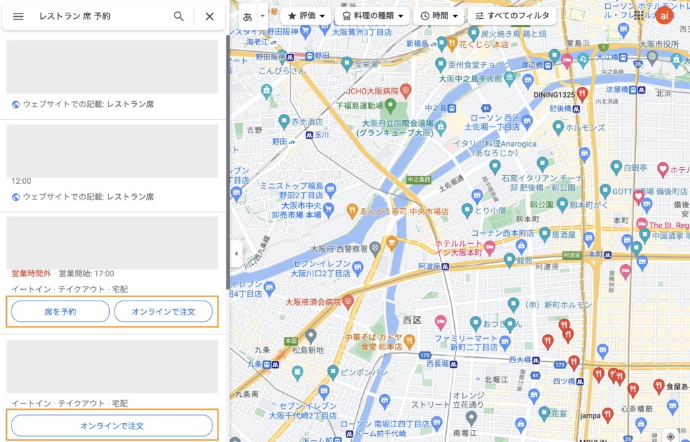Viewport: 690px width, 442px height.
Task: Open the Google apps grid
Action: (x=638, y=15)
